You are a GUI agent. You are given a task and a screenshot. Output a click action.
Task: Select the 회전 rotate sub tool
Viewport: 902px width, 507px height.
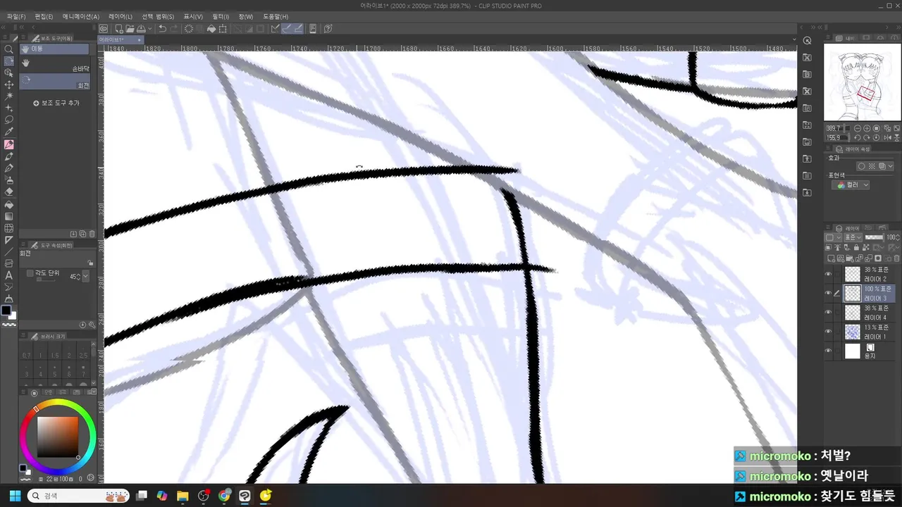point(55,82)
